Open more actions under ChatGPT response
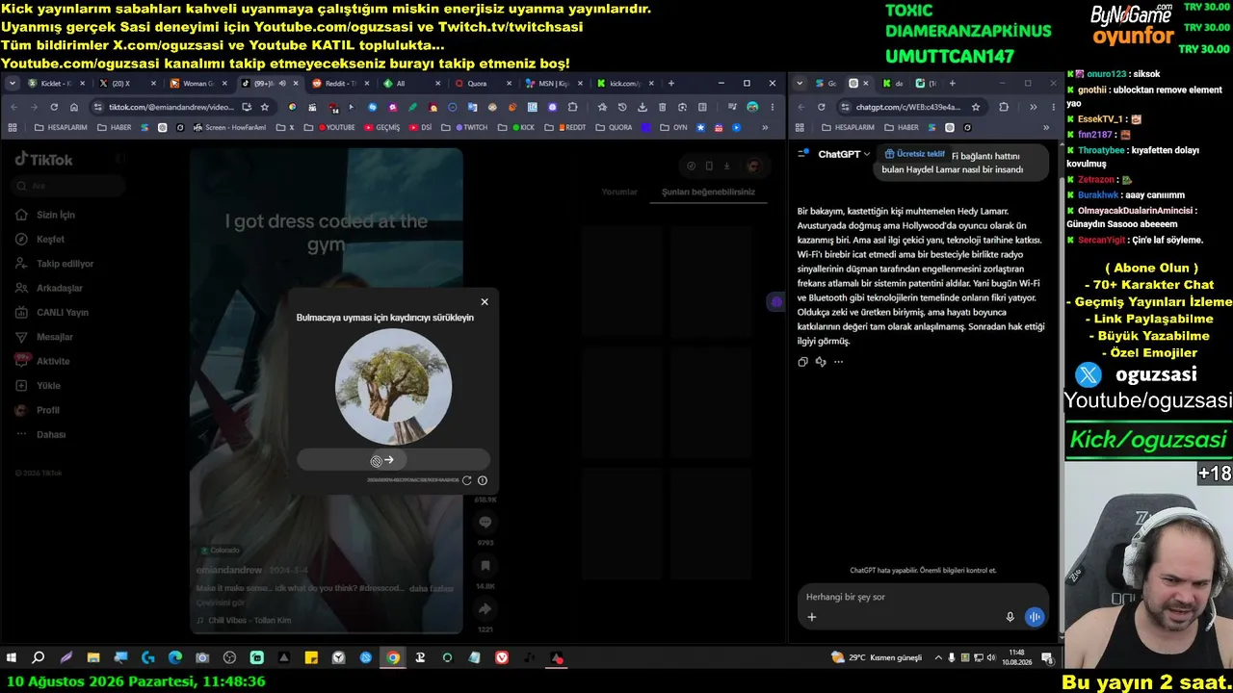Image resolution: width=1233 pixels, height=693 pixels. pos(838,362)
